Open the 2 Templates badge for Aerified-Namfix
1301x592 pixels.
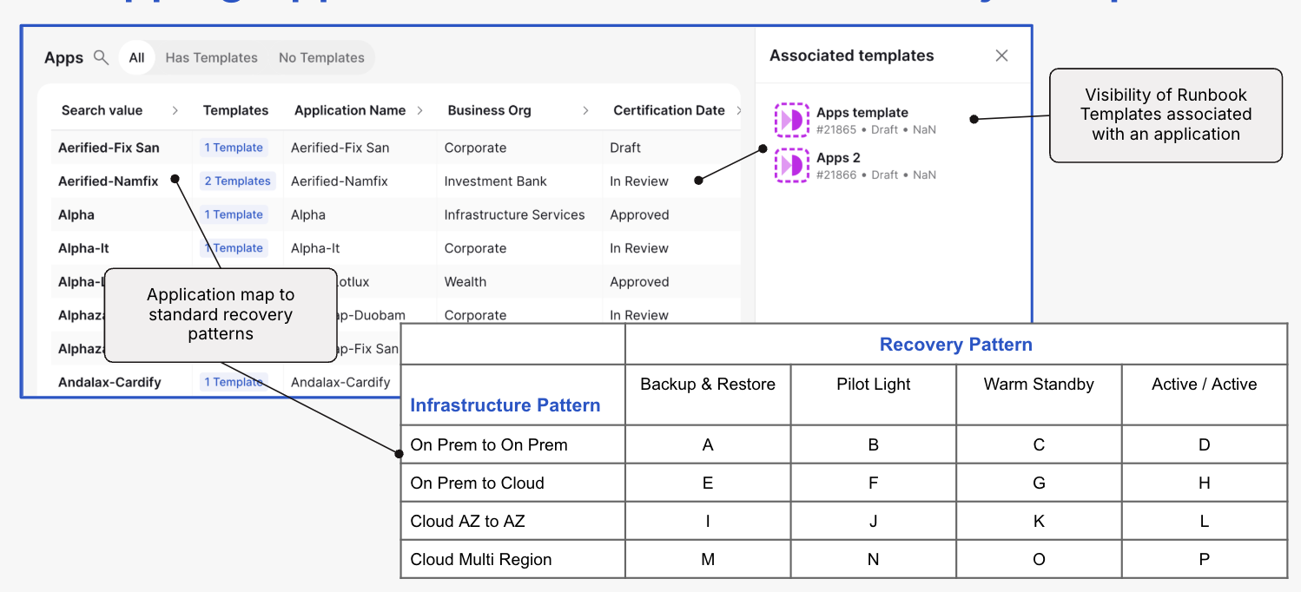point(237,181)
